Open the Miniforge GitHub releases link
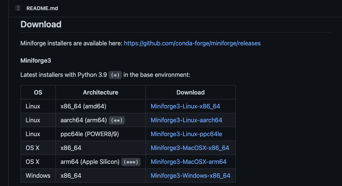 [x=192, y=43]
